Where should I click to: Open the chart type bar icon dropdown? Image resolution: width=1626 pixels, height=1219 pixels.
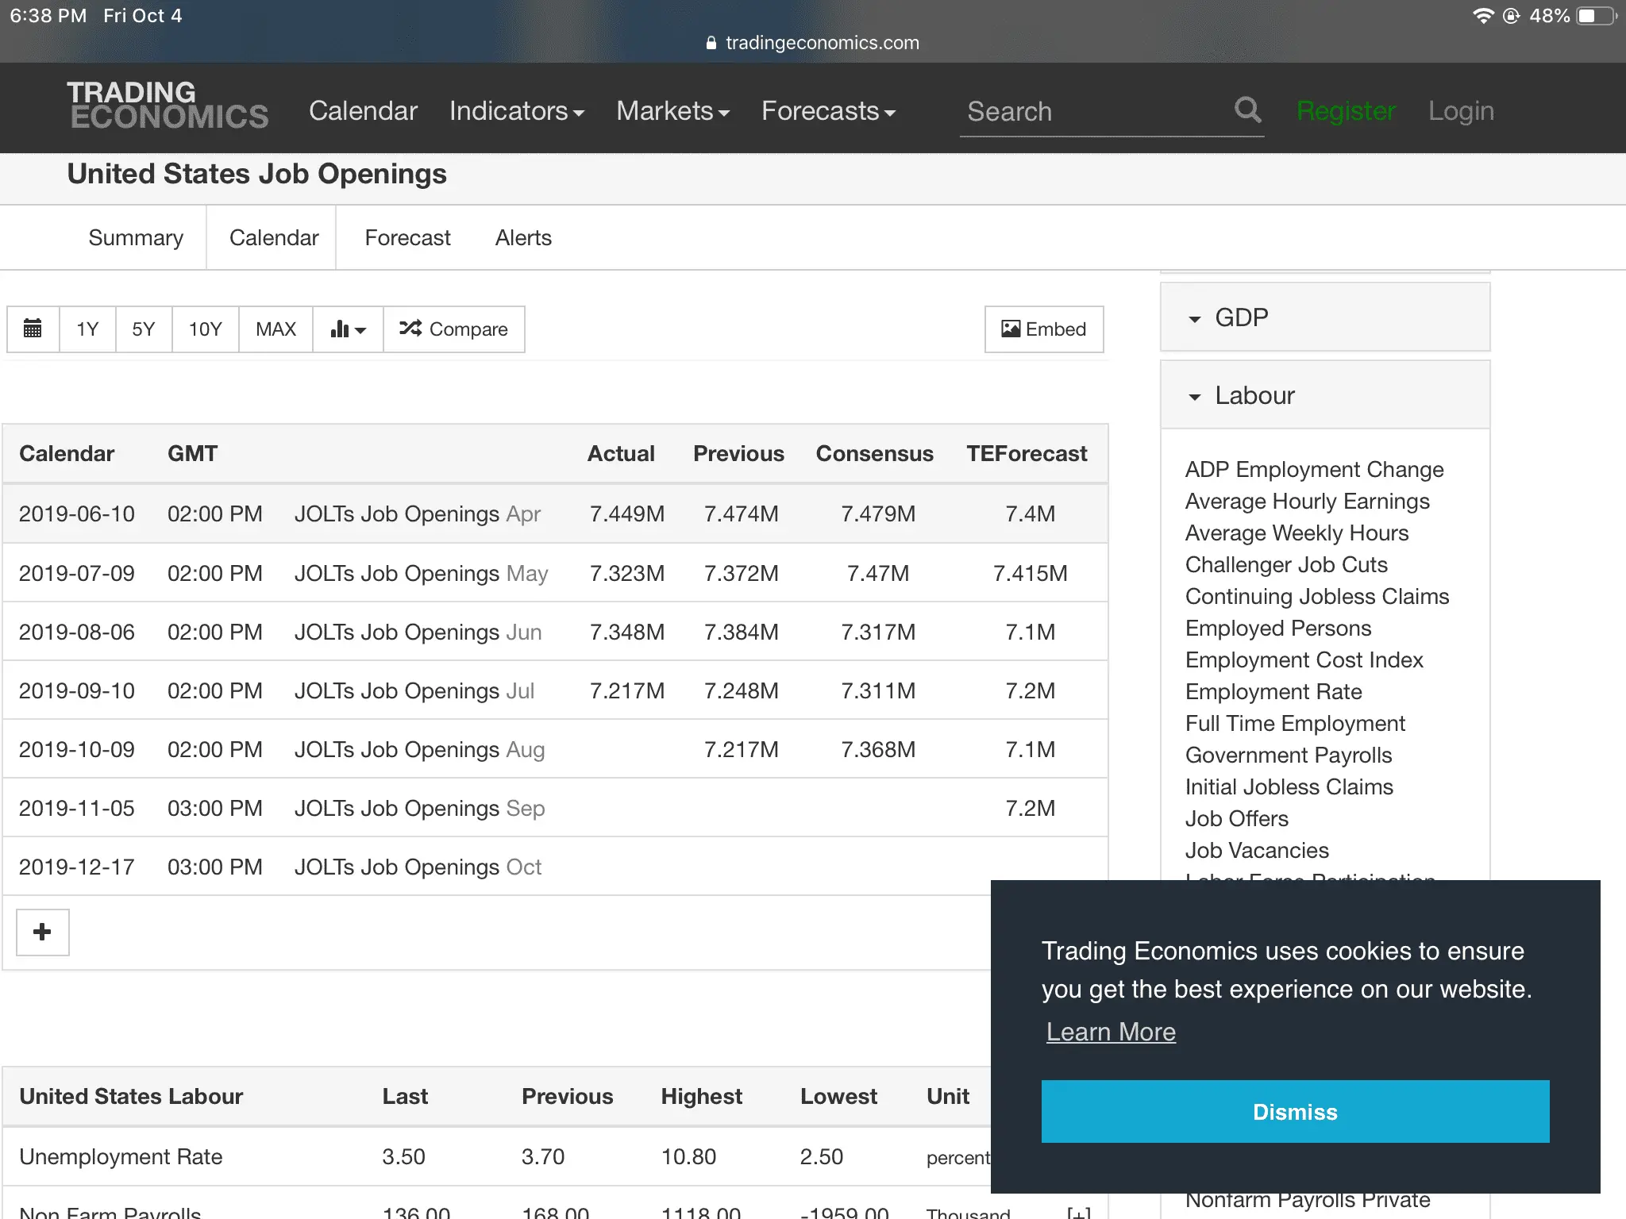click(348, 329)
